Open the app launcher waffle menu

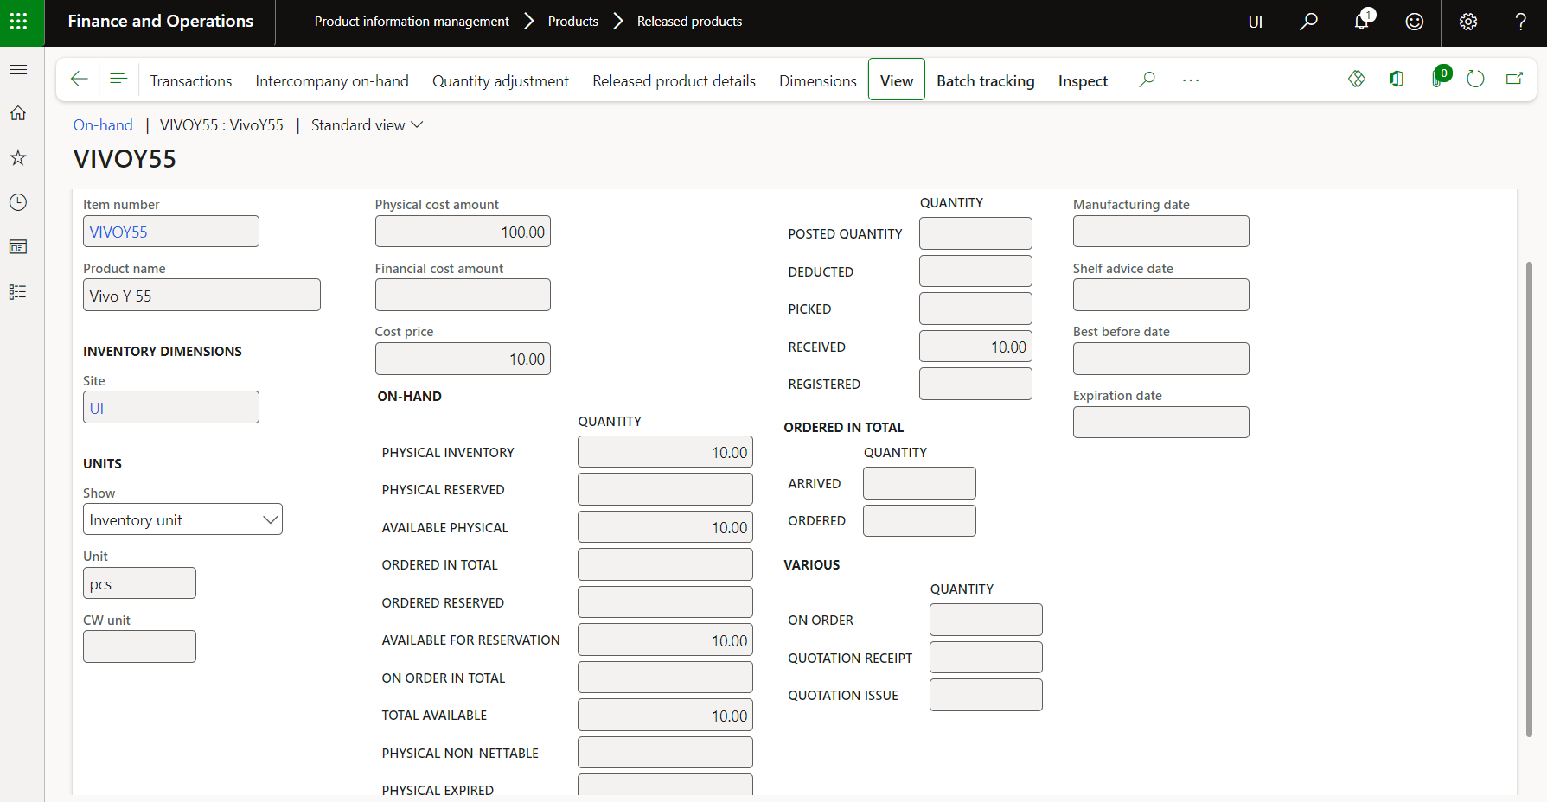(18, 22)
